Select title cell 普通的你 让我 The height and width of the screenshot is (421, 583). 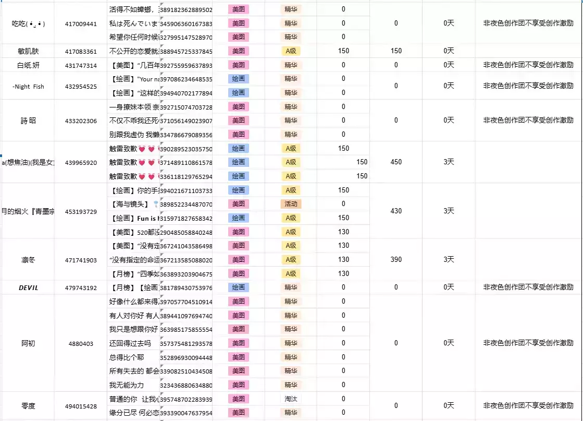133,399
